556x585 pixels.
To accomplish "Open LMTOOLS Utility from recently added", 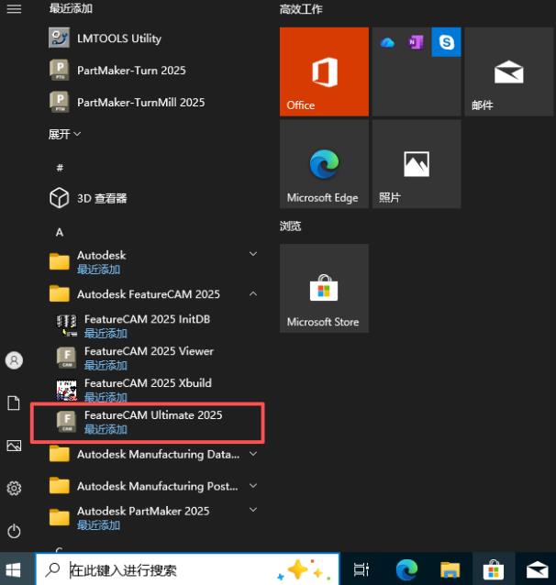I will (153, 39).
